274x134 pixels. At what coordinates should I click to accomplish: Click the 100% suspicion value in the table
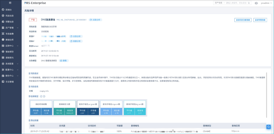119,131
